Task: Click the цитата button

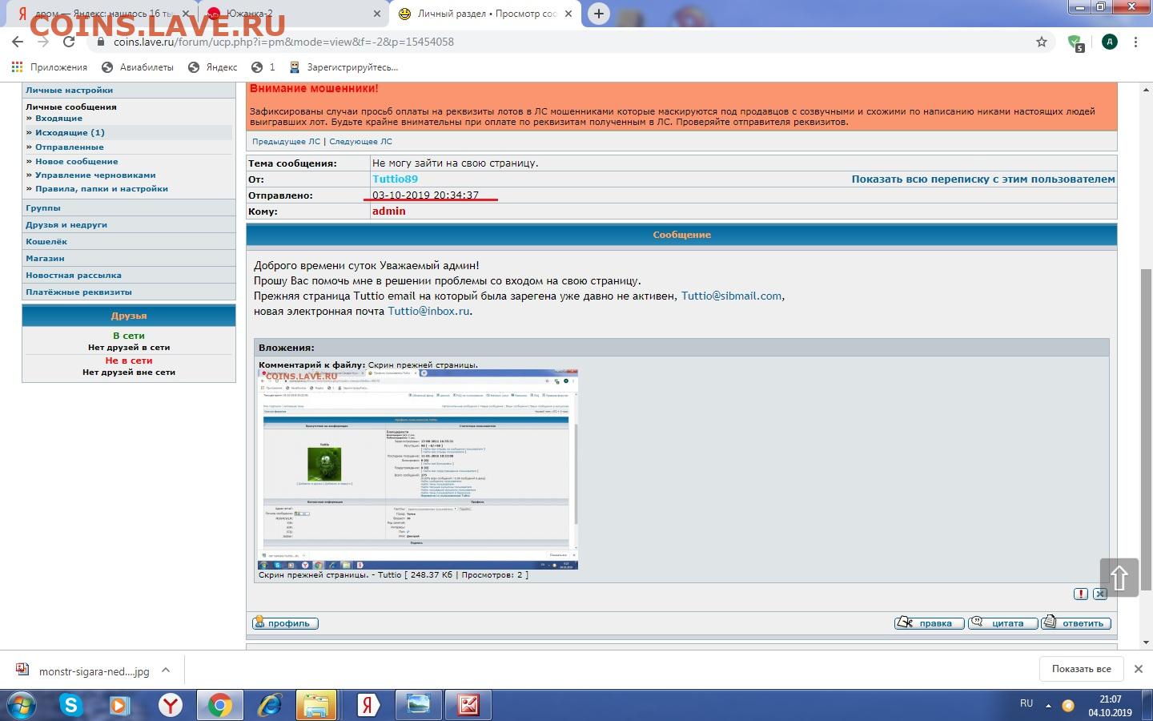Action: click(x=1002, y=623)
